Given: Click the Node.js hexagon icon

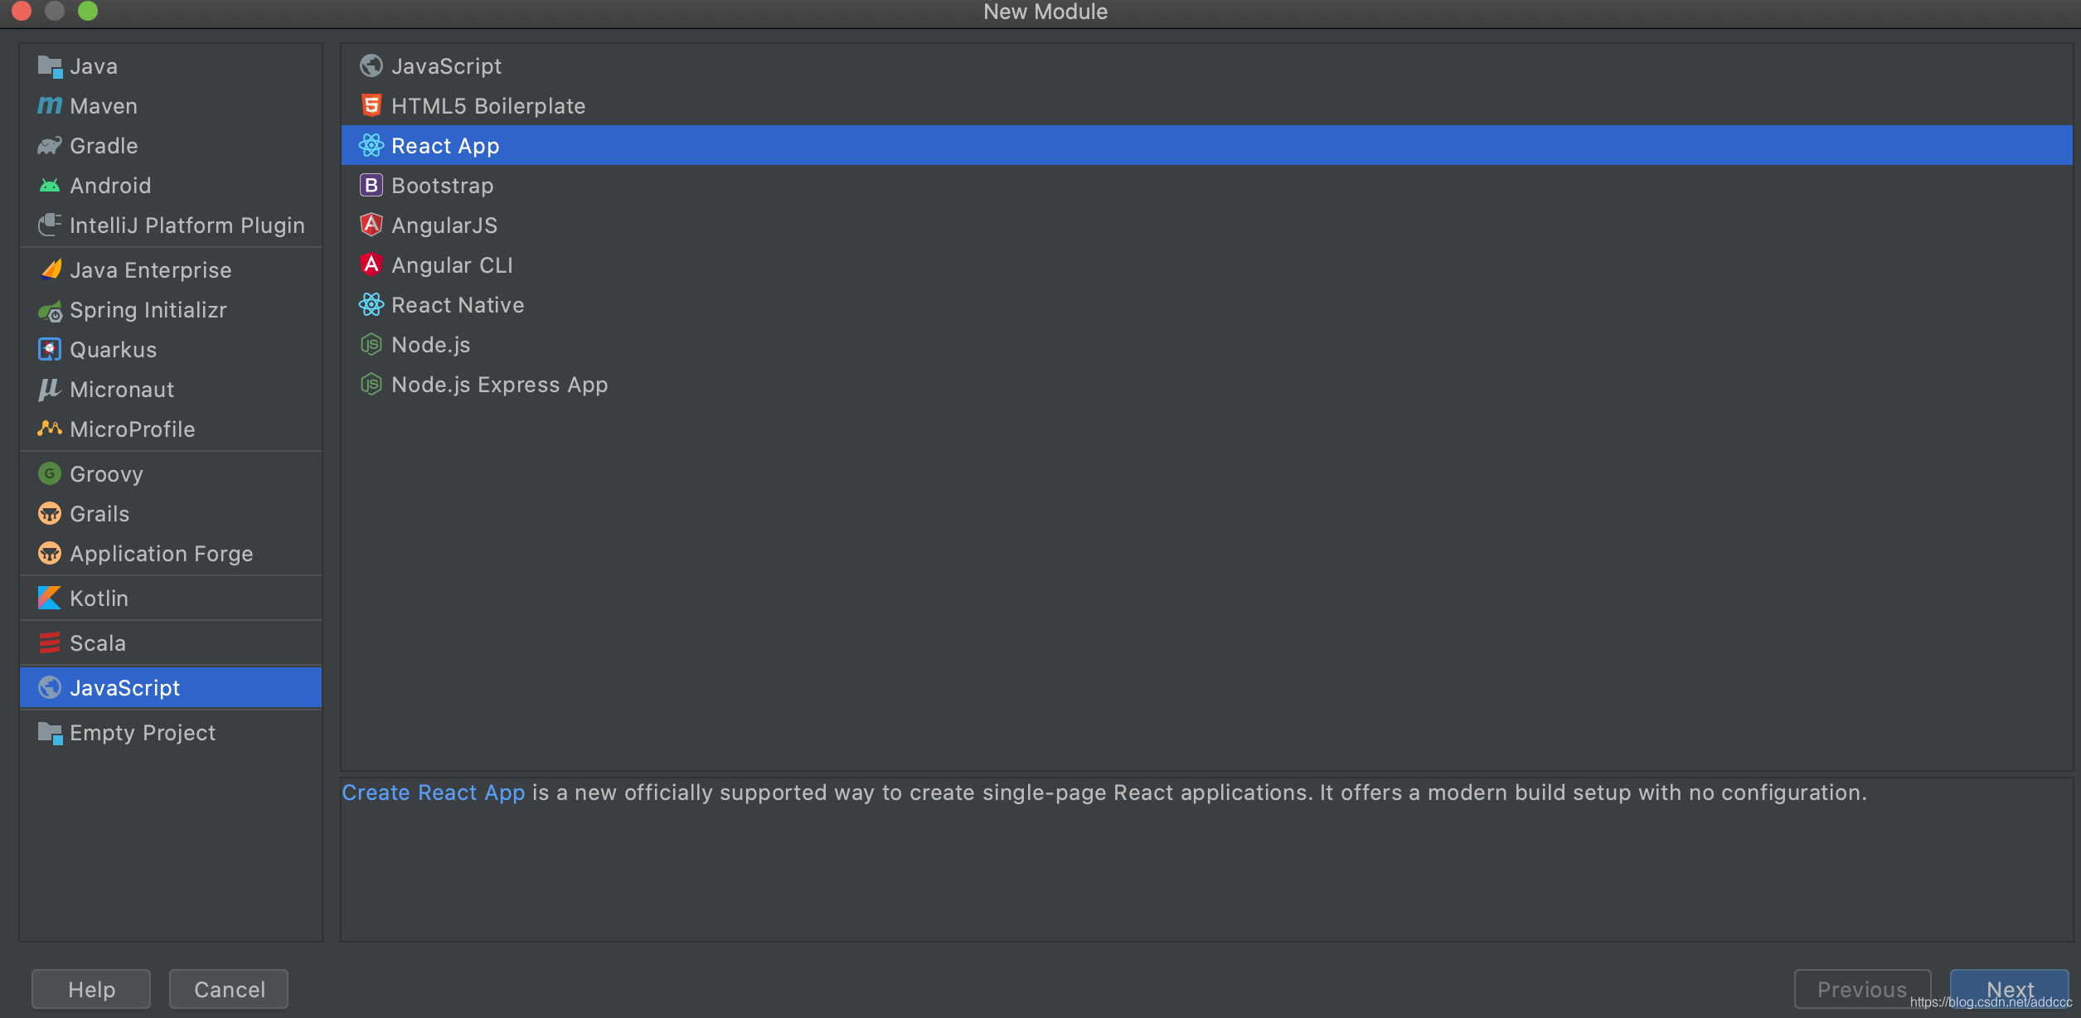Looking at the screenshot, I should [x=371, y=344].
